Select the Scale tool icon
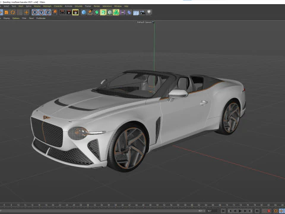This screenshot has width=285, height=214. coord(6,12)
